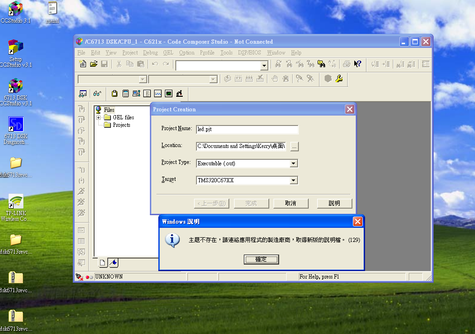Viewport: 475px width, 334px height.
Task: Click the eyeglasses watch window icon
Action: tap(97, 93)
